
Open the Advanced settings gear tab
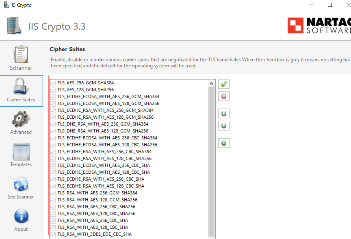21,122
